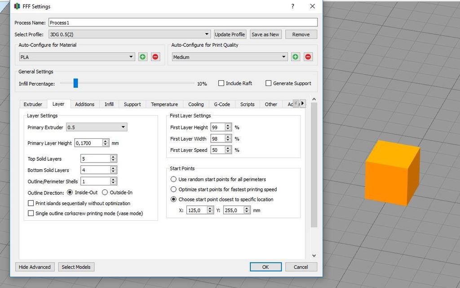Image resolution: width=460 pixels, height=288 pixels.
Task: Open the G-Code tab
Action: (222, 104)
